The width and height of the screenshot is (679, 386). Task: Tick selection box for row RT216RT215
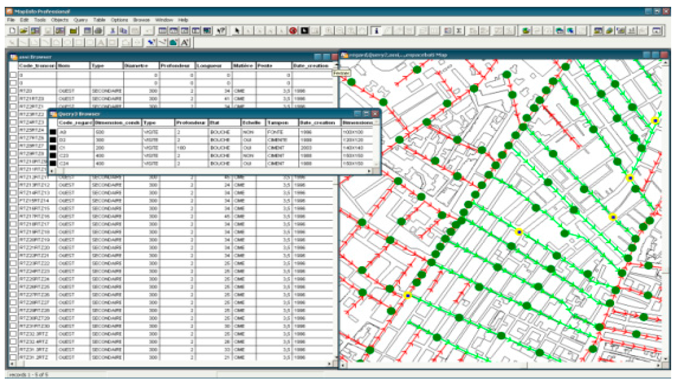pyautogui.click(x=13, y=208)
